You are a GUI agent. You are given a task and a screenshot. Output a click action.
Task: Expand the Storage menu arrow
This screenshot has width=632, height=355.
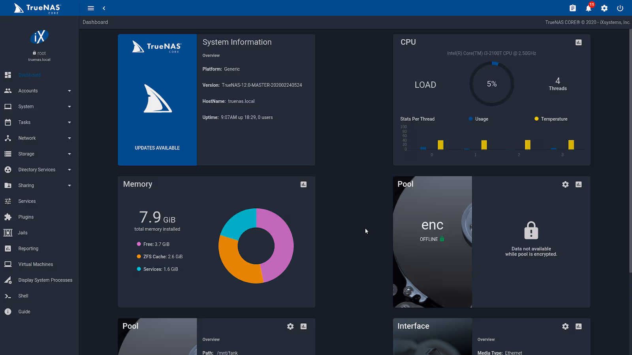70,154
